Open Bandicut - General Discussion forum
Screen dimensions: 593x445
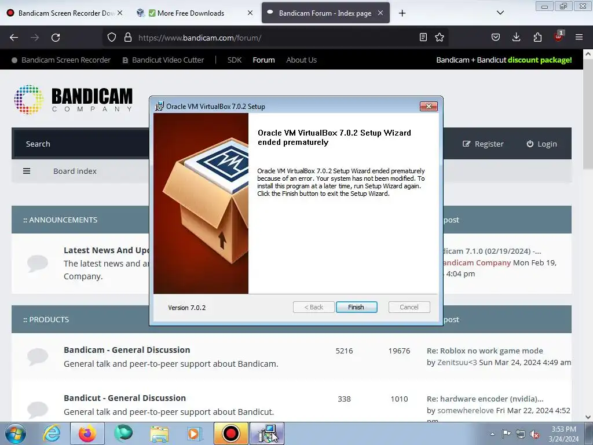[125, 397]
